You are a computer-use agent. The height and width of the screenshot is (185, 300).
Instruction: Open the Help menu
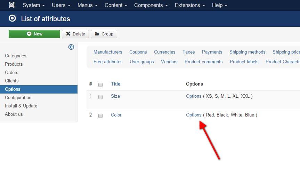(219, 5)
